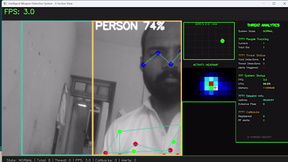This screenshot has width=288, height=162.
Task: Click the Uptime value '00:00:57'
Action: click(268, 100)
